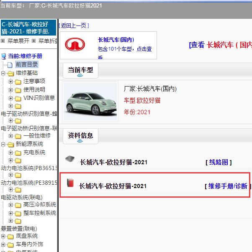The width and height of the screenshot is (252, 252).
Task: Click the 车型:欧拉好猫 text
Action: [x=142, y=101]
